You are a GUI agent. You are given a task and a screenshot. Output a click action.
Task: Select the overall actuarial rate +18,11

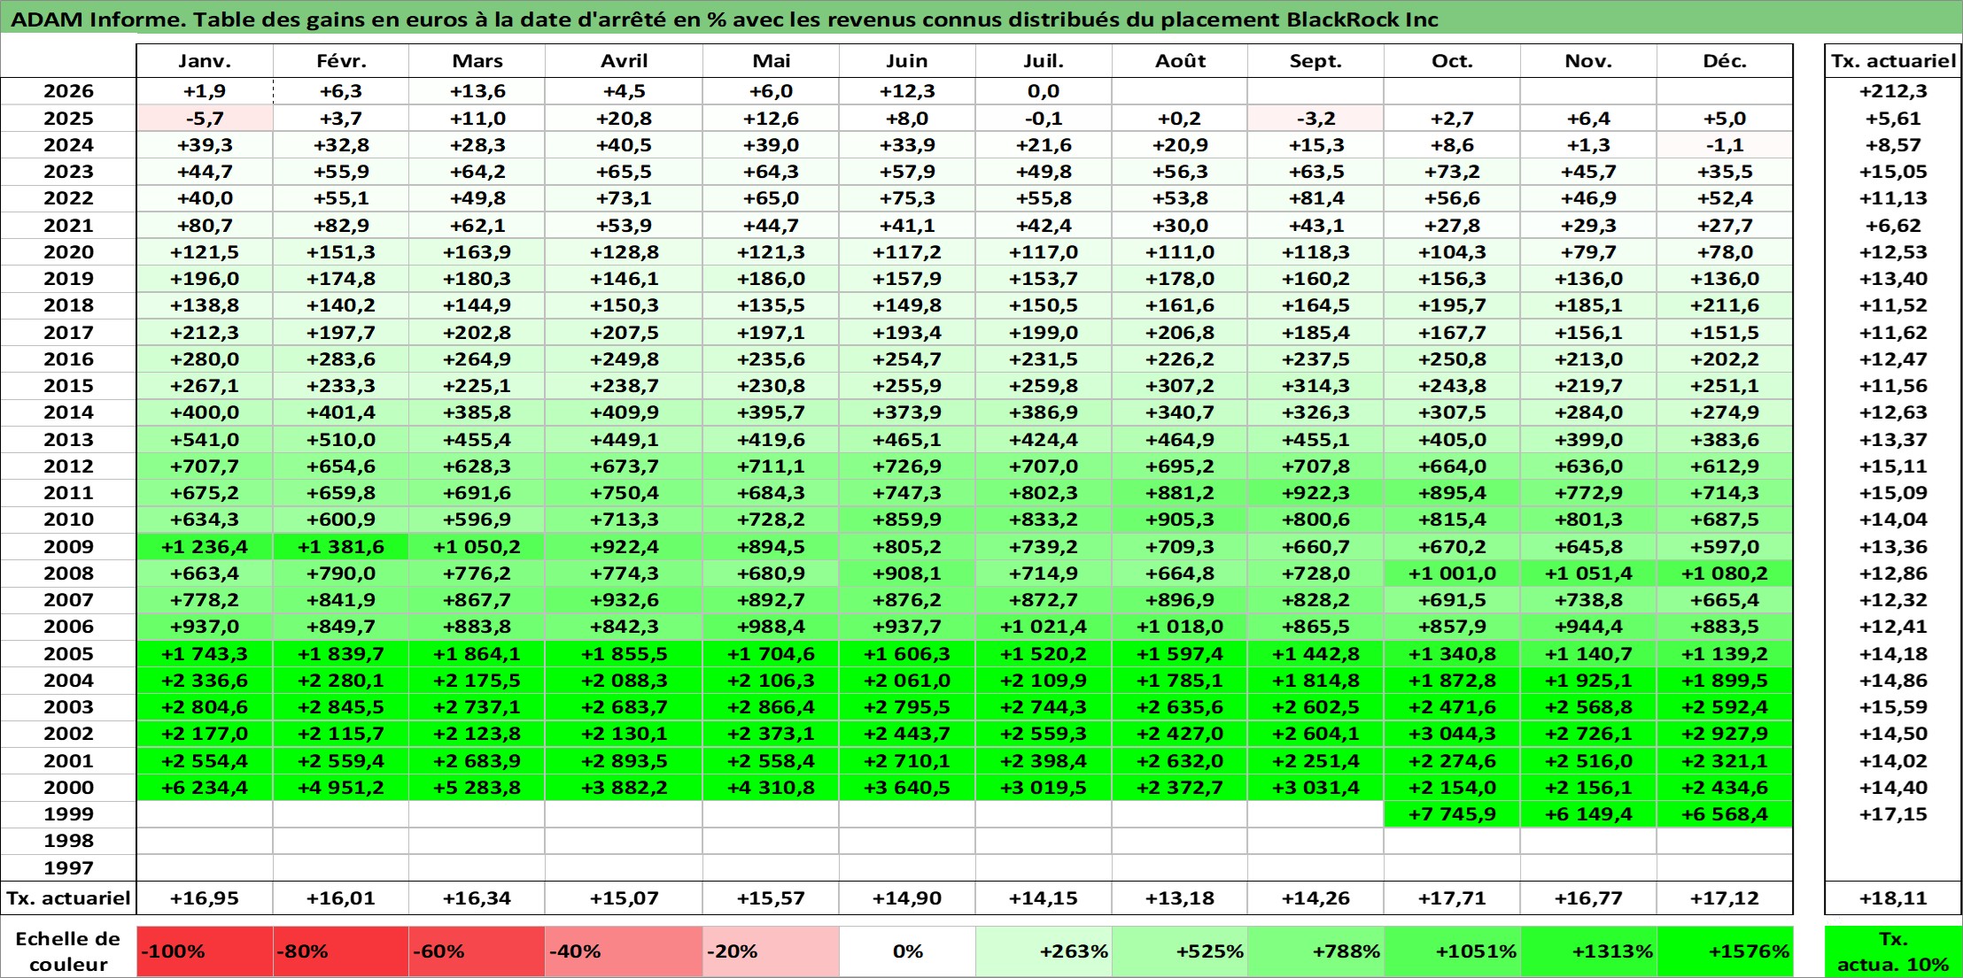coord(1893,898)
